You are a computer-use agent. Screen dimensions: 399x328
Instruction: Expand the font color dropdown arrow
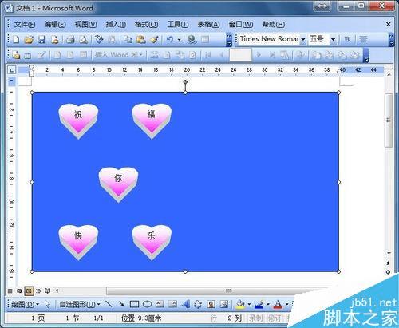[x=286, y=304]
